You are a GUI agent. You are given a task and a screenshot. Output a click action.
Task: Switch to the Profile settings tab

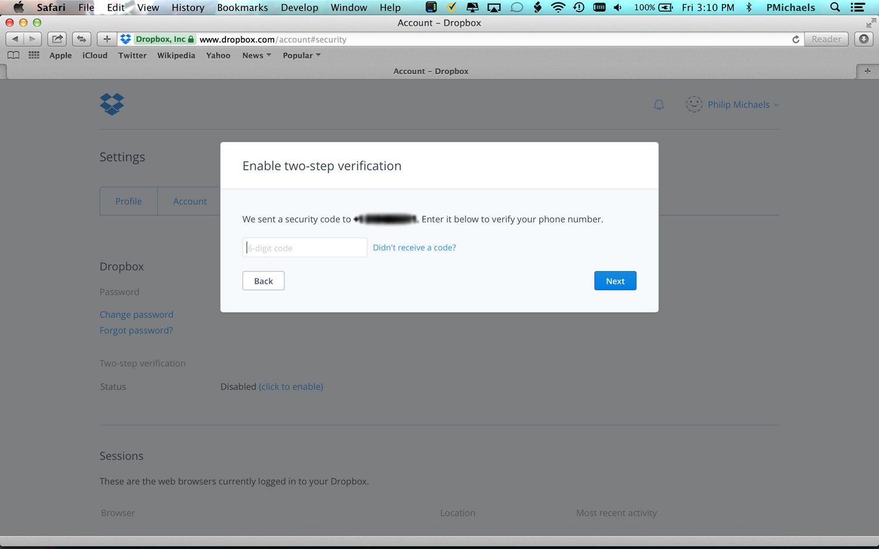tap(128, 201)
